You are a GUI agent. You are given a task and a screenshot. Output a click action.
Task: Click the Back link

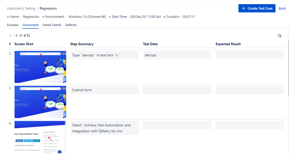point(282,8)
